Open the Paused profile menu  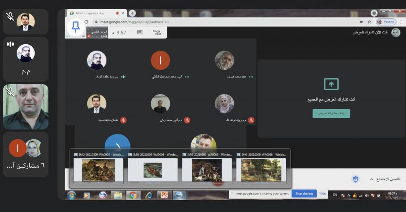(386, 22)
